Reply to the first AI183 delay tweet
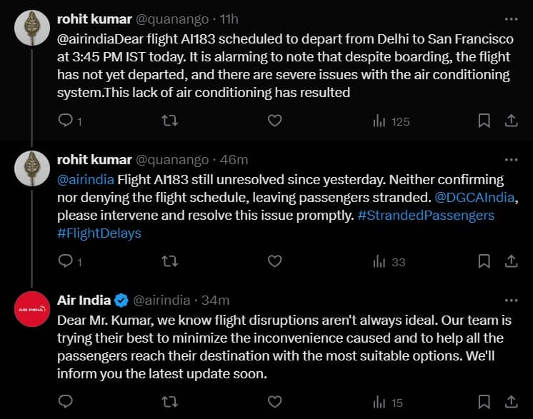Viewport: 533px width, 419px height. [x=66, y=121]
